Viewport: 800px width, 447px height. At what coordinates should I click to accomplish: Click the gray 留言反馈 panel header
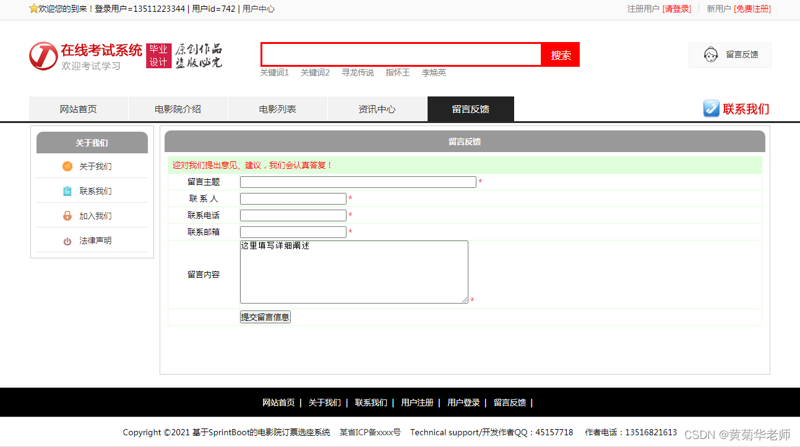coord(465,142)
